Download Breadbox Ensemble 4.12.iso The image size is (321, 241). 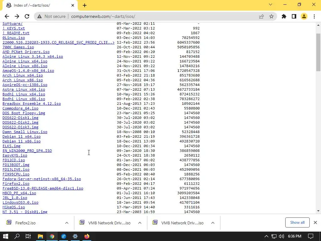32,104
